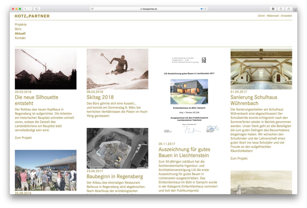Open Reader view icon in address bar

point(92,9)
